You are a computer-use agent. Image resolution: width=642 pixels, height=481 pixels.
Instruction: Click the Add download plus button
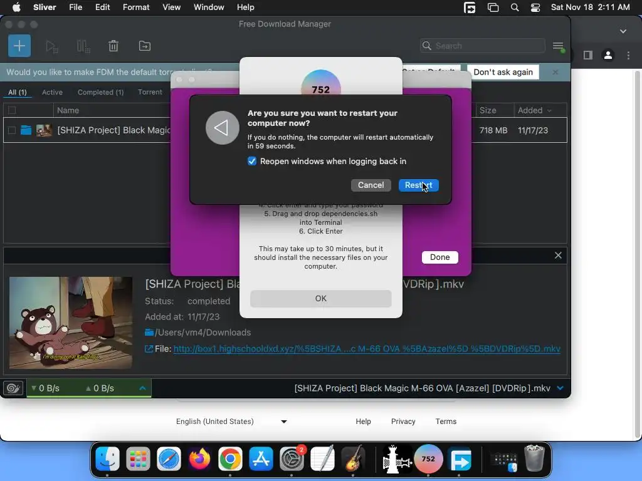click(19, 46)
